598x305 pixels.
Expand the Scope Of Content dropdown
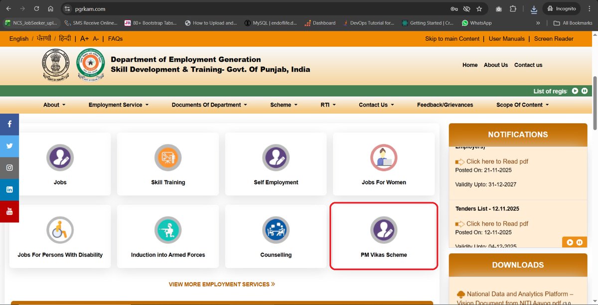pos(522,105)
